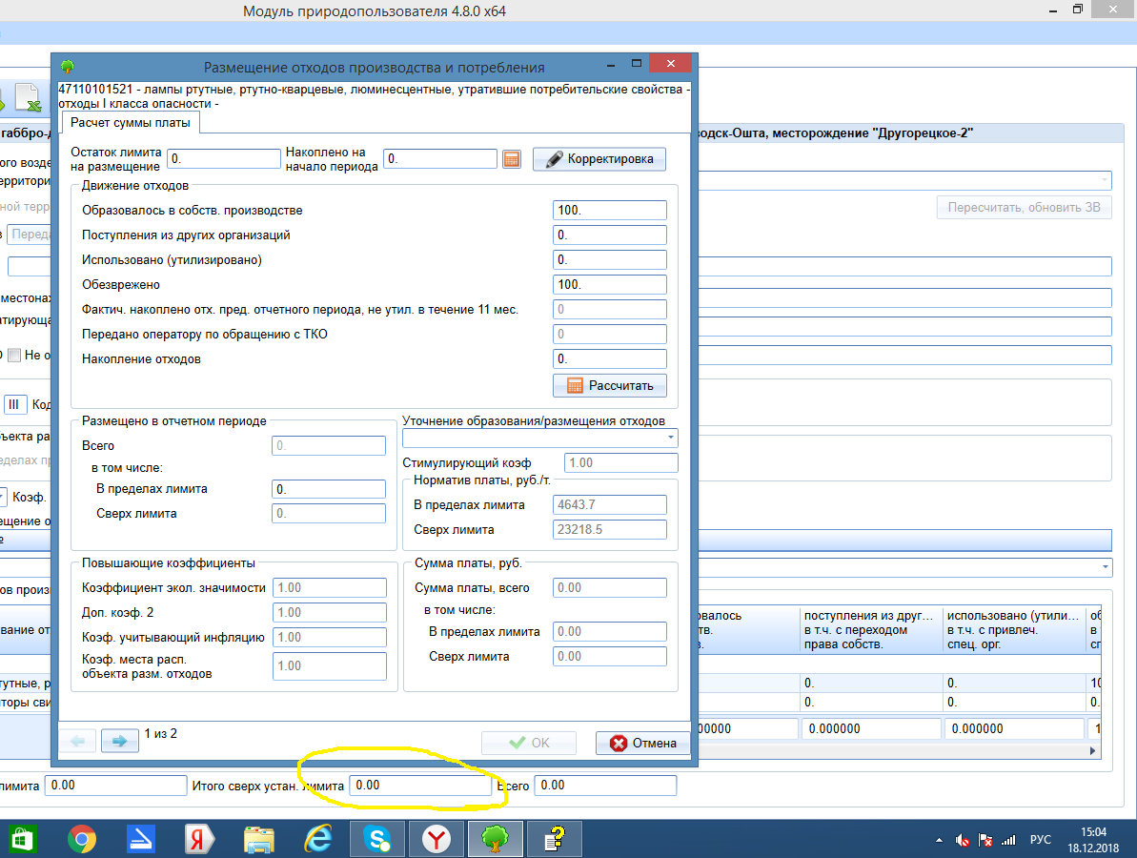Screen dimensions: 1137x858
Task: Open Windows Store from taskbar
Action: click(x=21, y=840)
